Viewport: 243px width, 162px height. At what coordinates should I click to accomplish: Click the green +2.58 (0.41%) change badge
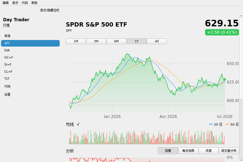[x=222, y=32]
